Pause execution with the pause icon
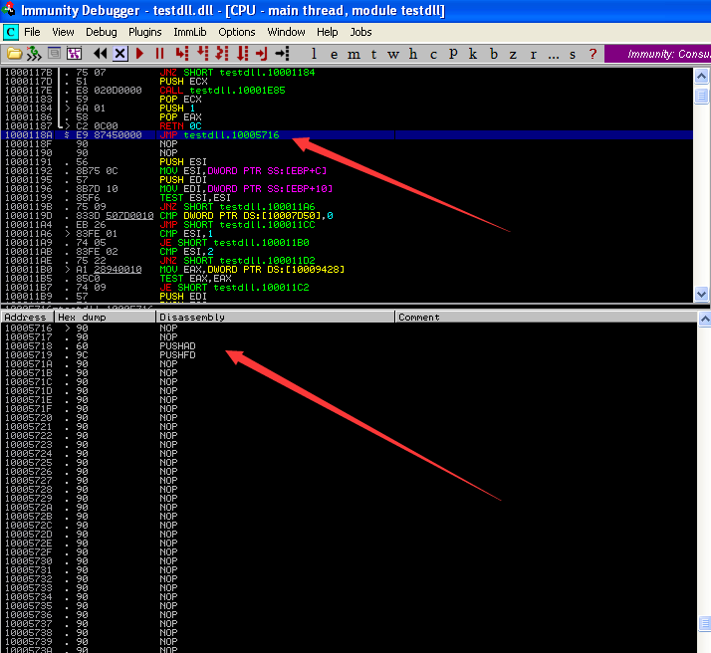Screen dimensions: 711x653 pyautogui.click(x=159, y=54)
